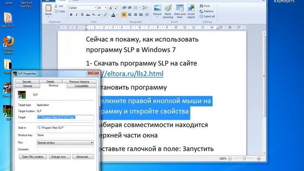The height and width of the screenshot is (171, 304).
Task: Copy the selected text in WordPad
Action: coord(59,11)
